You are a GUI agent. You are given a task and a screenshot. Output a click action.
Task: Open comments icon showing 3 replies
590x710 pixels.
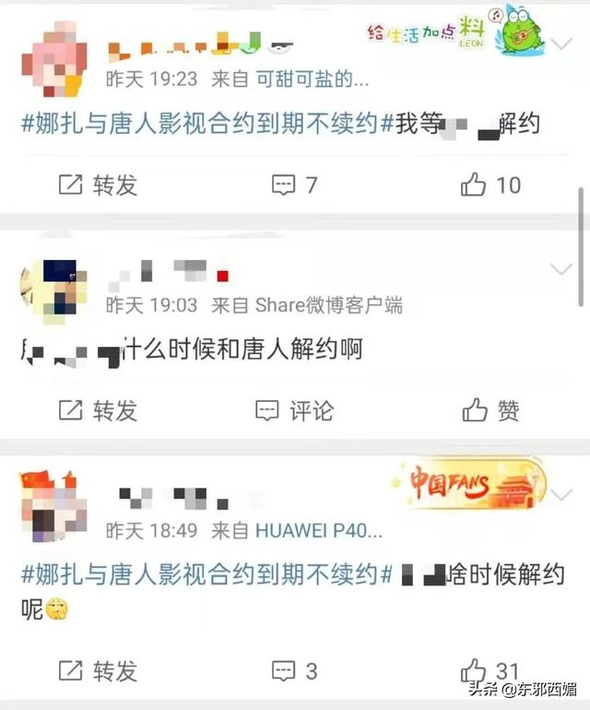(x=283, y=671)
